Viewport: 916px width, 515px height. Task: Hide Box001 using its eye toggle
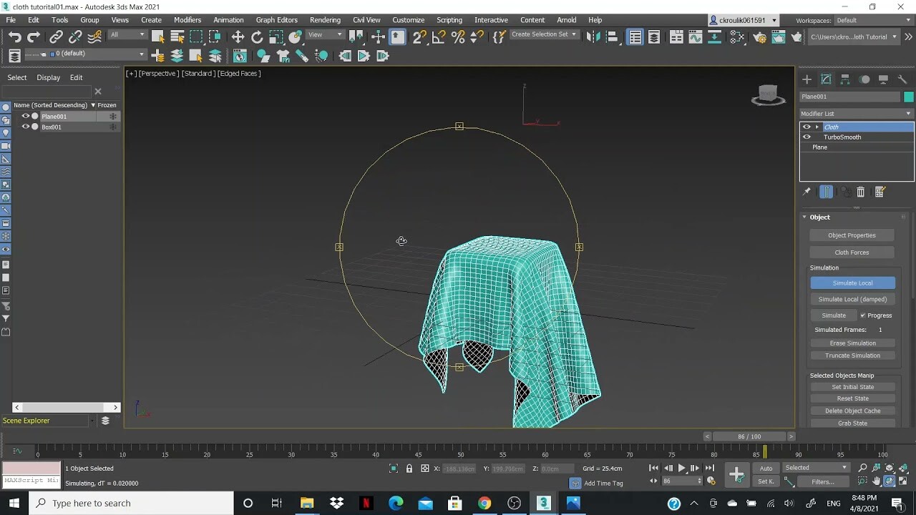tap(26, 127)
